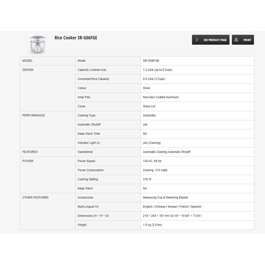Click the Power Consumption row label
Viewport: 265px width, 265px height.
tap(91, 170)
